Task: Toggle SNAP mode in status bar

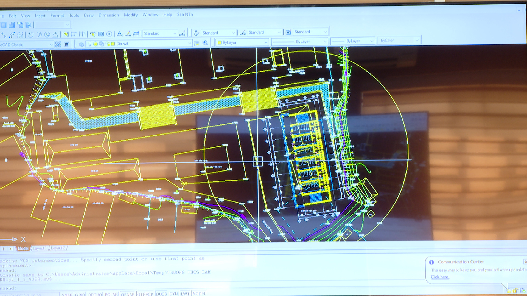Action: [x=67, y=294]
